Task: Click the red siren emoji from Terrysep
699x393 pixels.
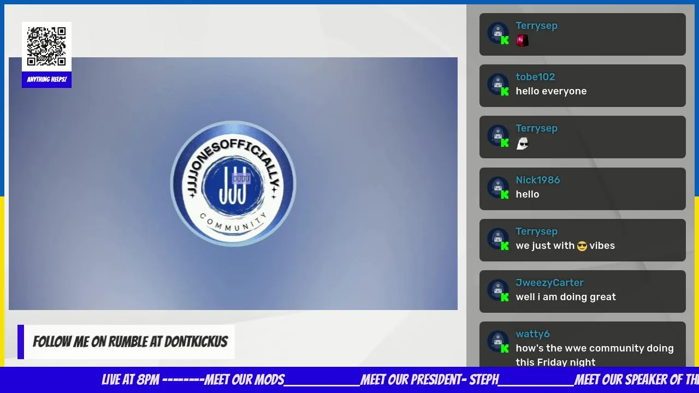Action: click(x=522, y=40)
